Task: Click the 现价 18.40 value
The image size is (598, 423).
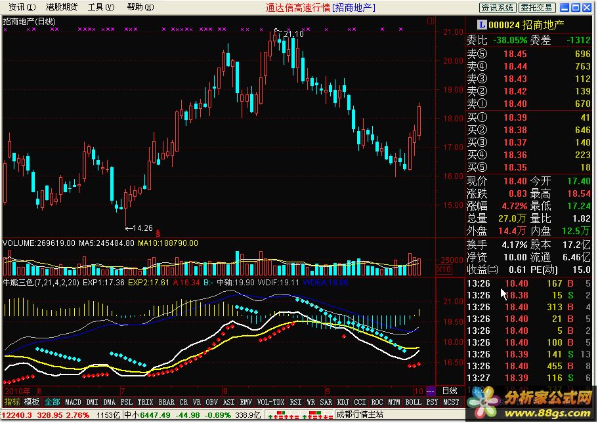Action: (515, 181)
